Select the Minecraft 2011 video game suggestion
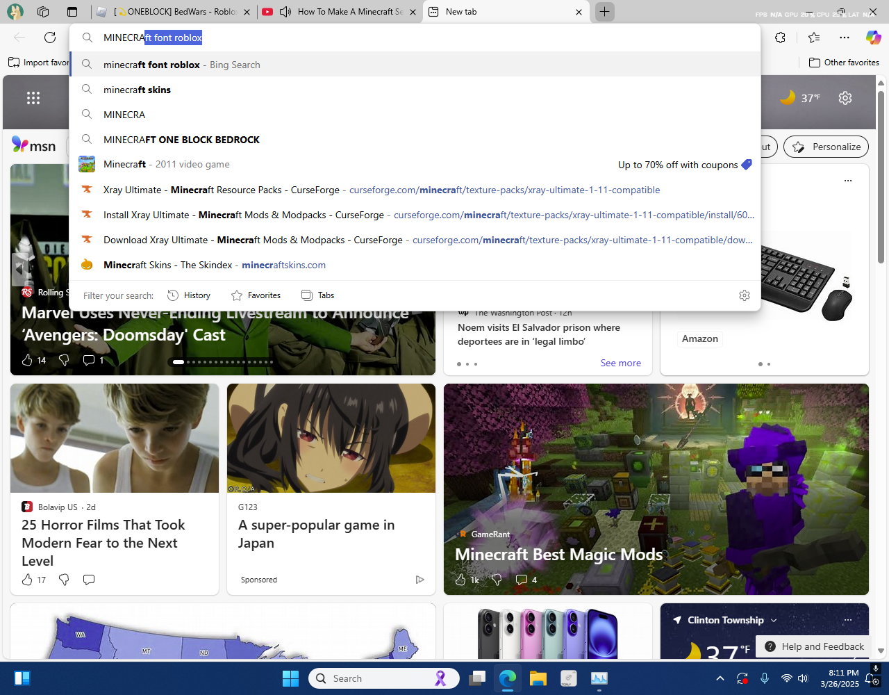 tap(415, 165)
